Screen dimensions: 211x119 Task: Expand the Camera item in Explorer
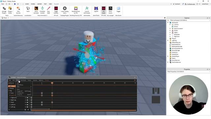click(x=170, y=24)
